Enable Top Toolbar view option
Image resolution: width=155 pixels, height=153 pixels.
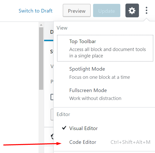click(105, 48)
